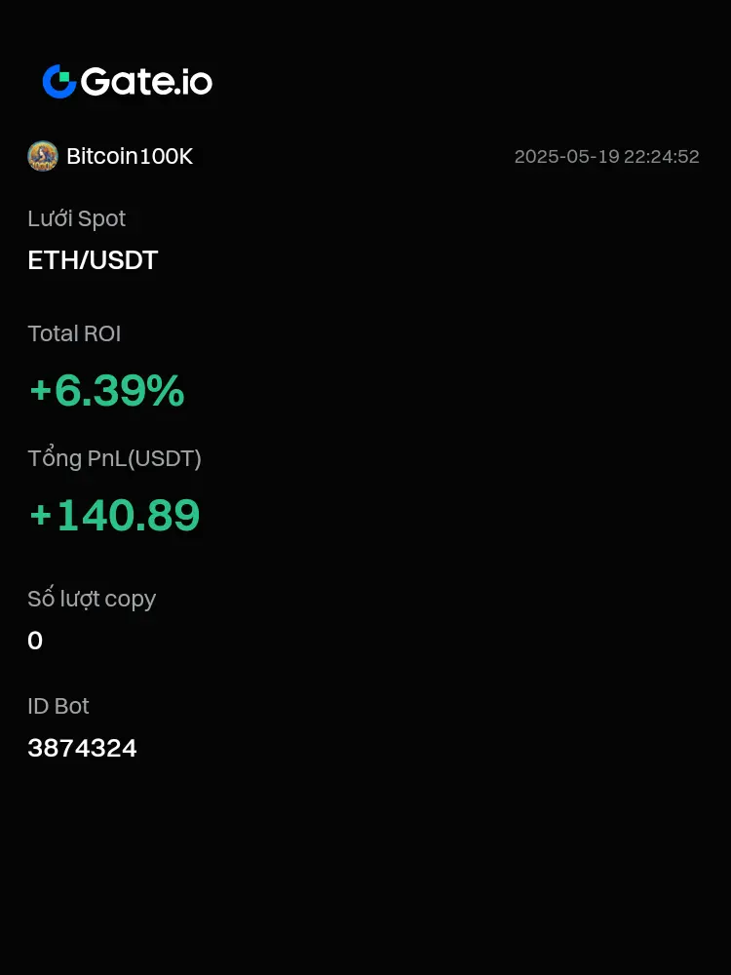The height and width of the screenshot is (975, 731).
Task: Select the Bitcoin100K username
Action: 130,156
